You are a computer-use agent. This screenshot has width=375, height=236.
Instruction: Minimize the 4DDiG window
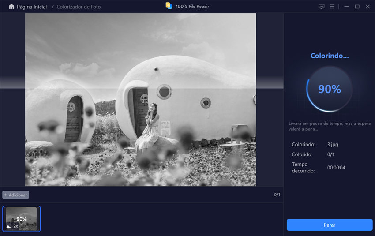(x=346, y=7)
